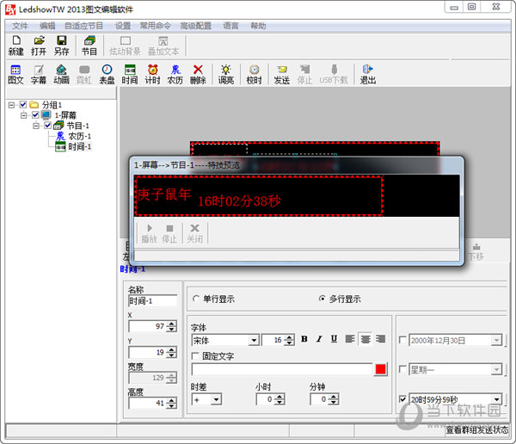Select 多行显示 radio button
Screen dimensions: 516x444
tap(322, 299)
